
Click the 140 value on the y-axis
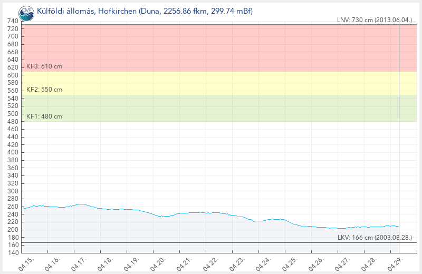click(x=12, y=253)
